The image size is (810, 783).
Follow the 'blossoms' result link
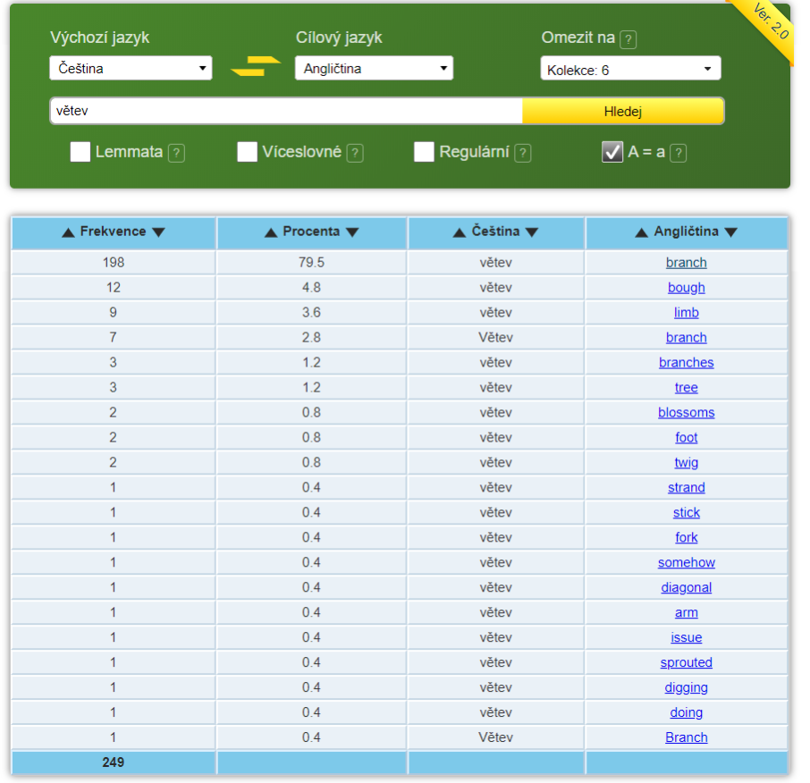coord(686,413)
